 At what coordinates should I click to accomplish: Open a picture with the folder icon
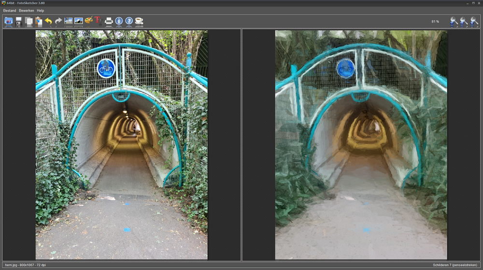click(x=9, y=21)
